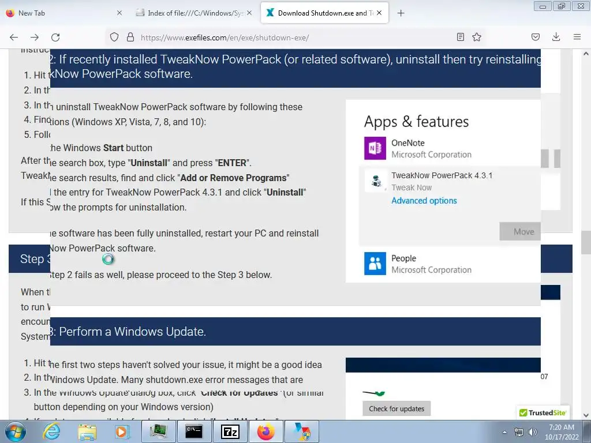This screenshot has width=591, height=443.
Task: Save page to Pocket
Action: tap(536, 37)
